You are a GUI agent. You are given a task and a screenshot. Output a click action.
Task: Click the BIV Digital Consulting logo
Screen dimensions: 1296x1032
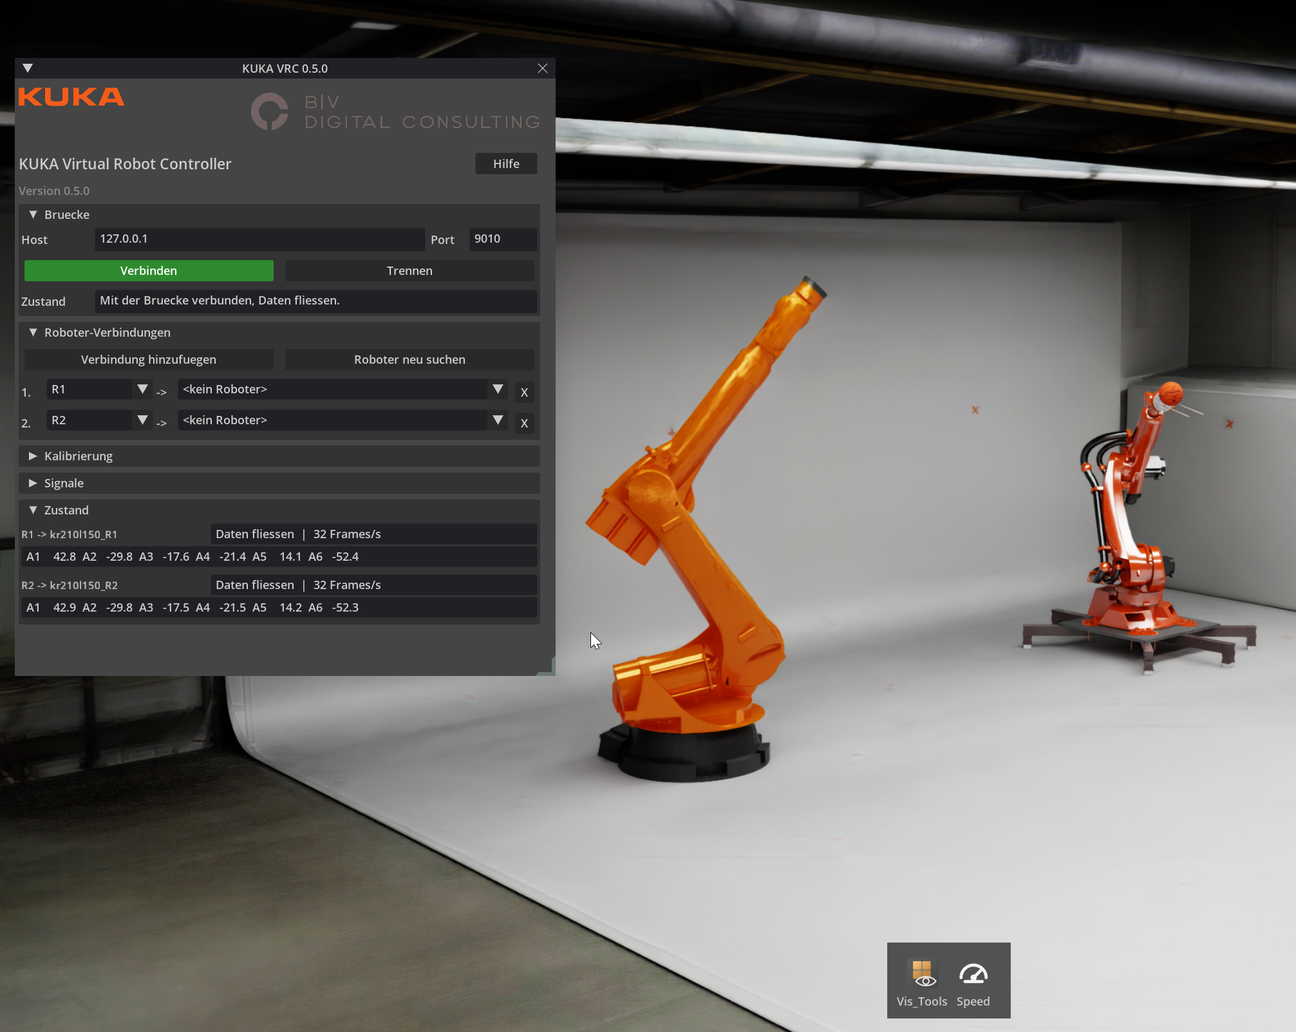(x=395, y=112)
